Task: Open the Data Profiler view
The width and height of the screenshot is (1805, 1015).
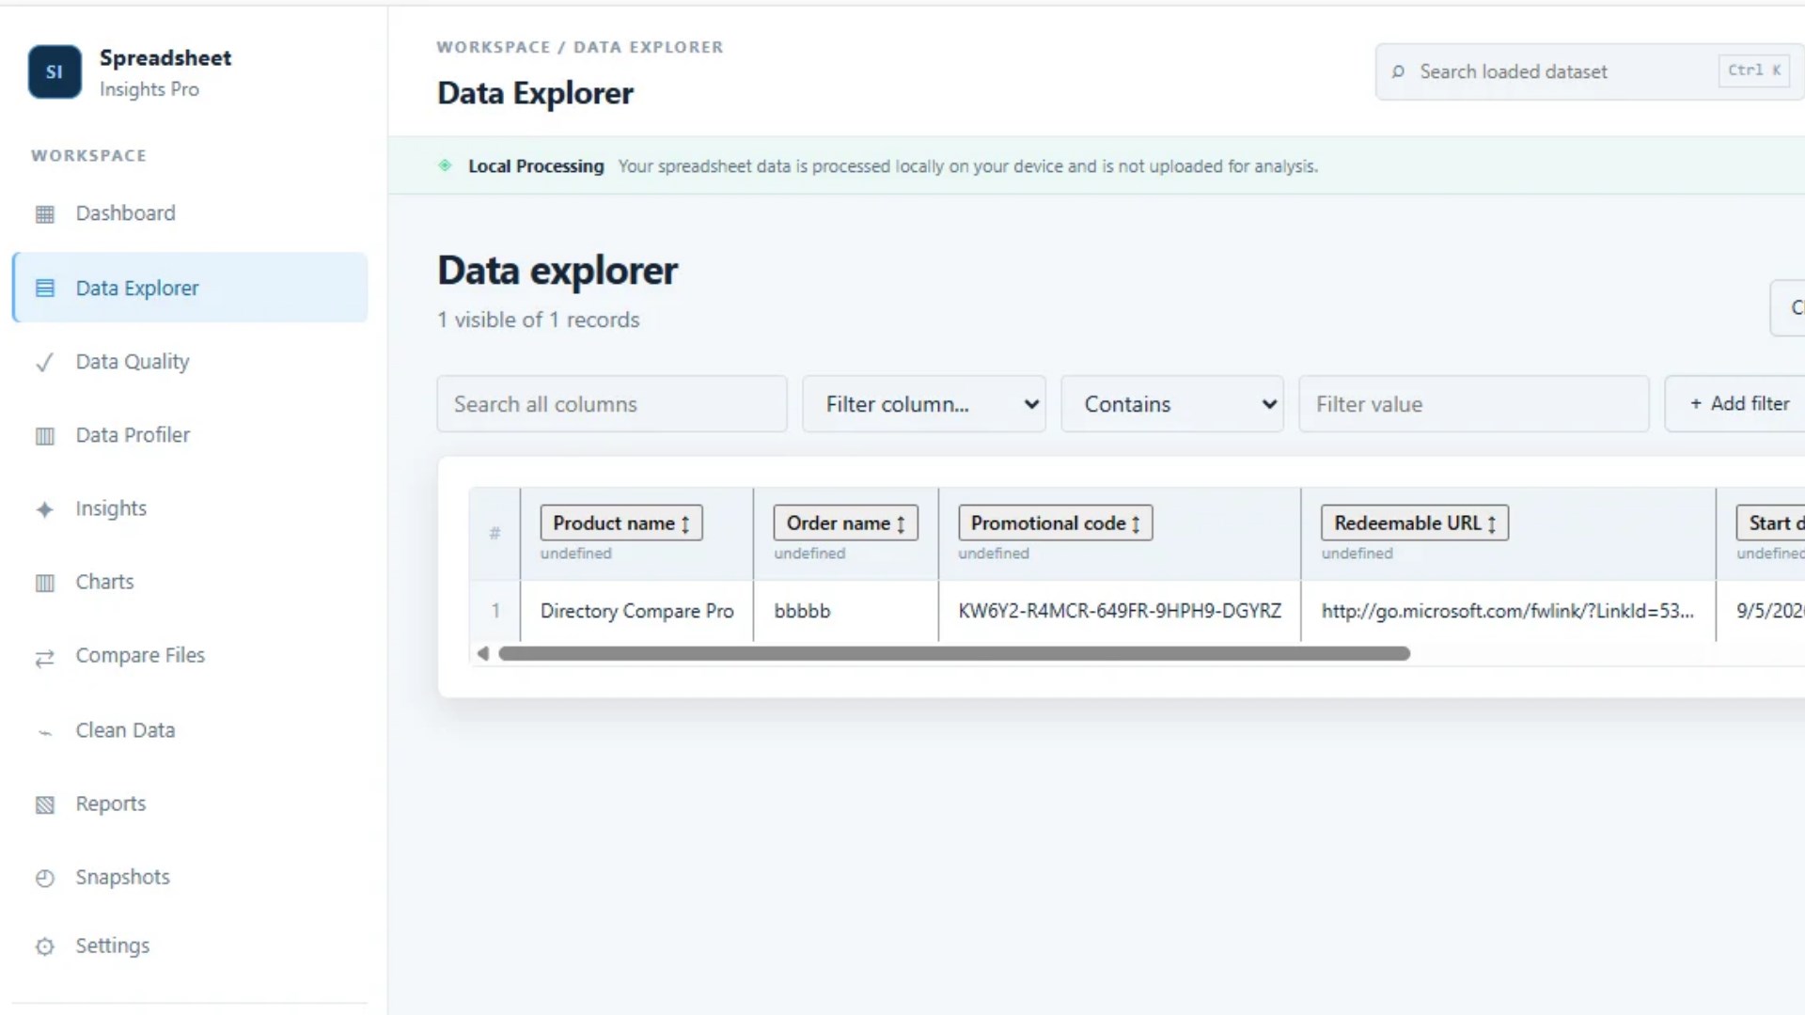Action: pos(190,435)
